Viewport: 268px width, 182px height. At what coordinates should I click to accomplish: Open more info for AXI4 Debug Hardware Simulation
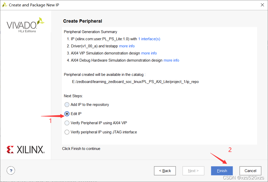pyautogui.click(x=171, y=60)
